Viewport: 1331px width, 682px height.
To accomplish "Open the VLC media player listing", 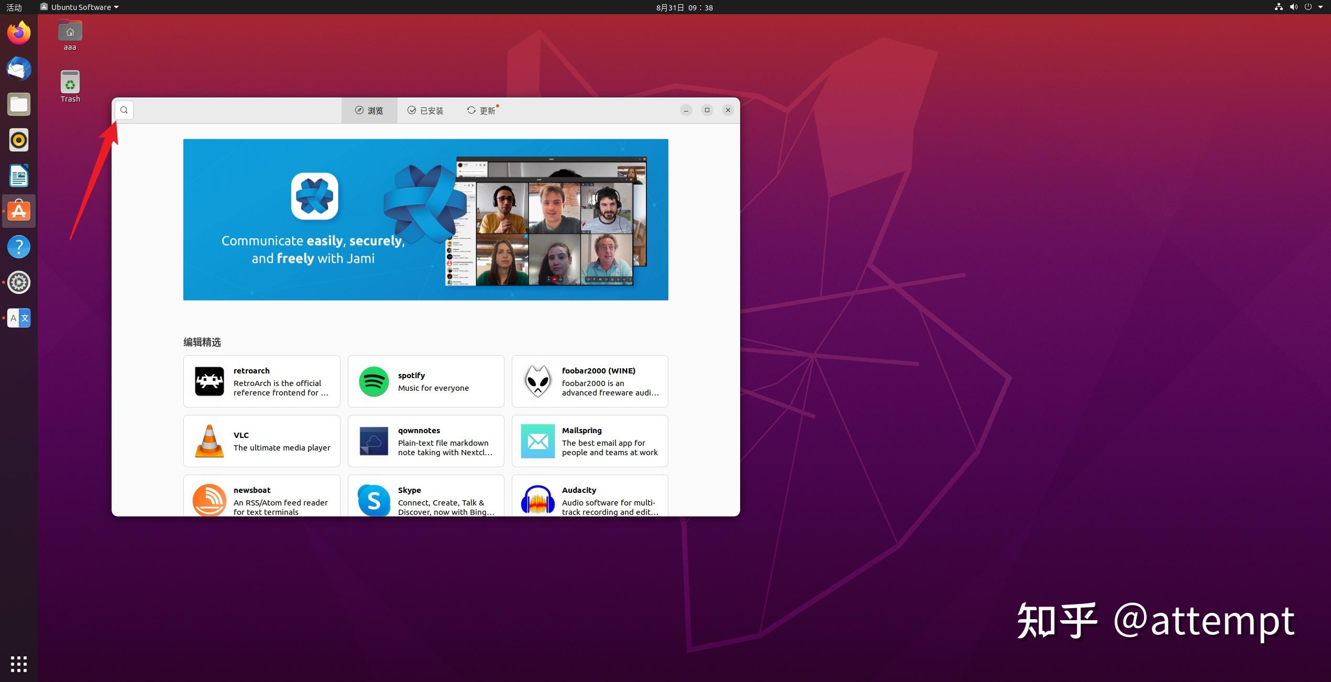I will point(261,441).
